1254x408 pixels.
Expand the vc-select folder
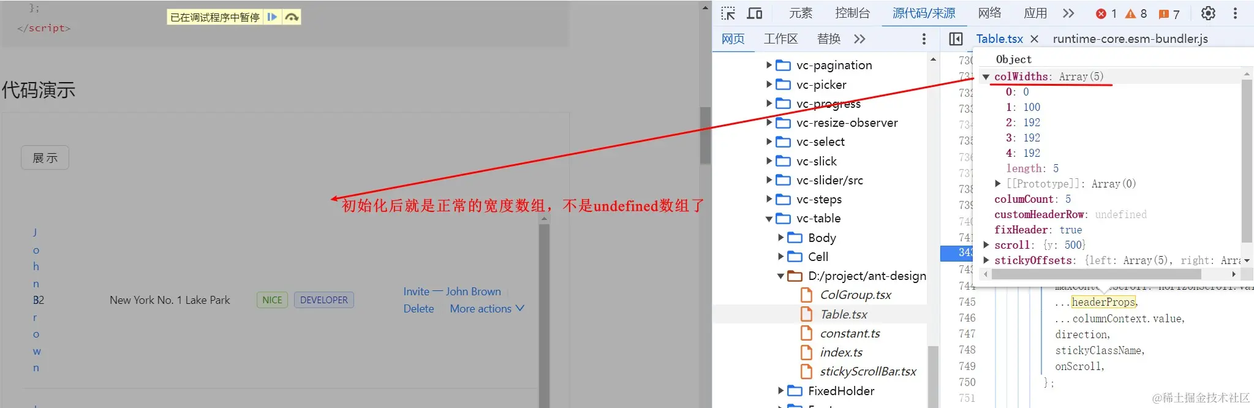[769, 142]
